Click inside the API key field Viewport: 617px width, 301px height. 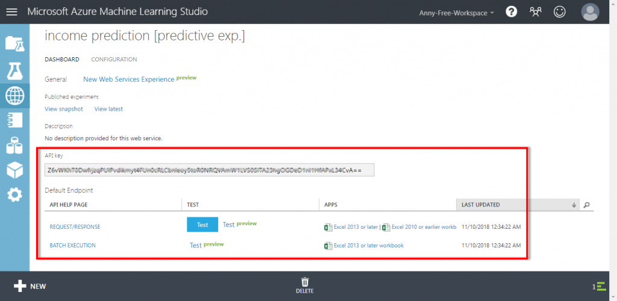pyautogui.click(x=209, y=170)
